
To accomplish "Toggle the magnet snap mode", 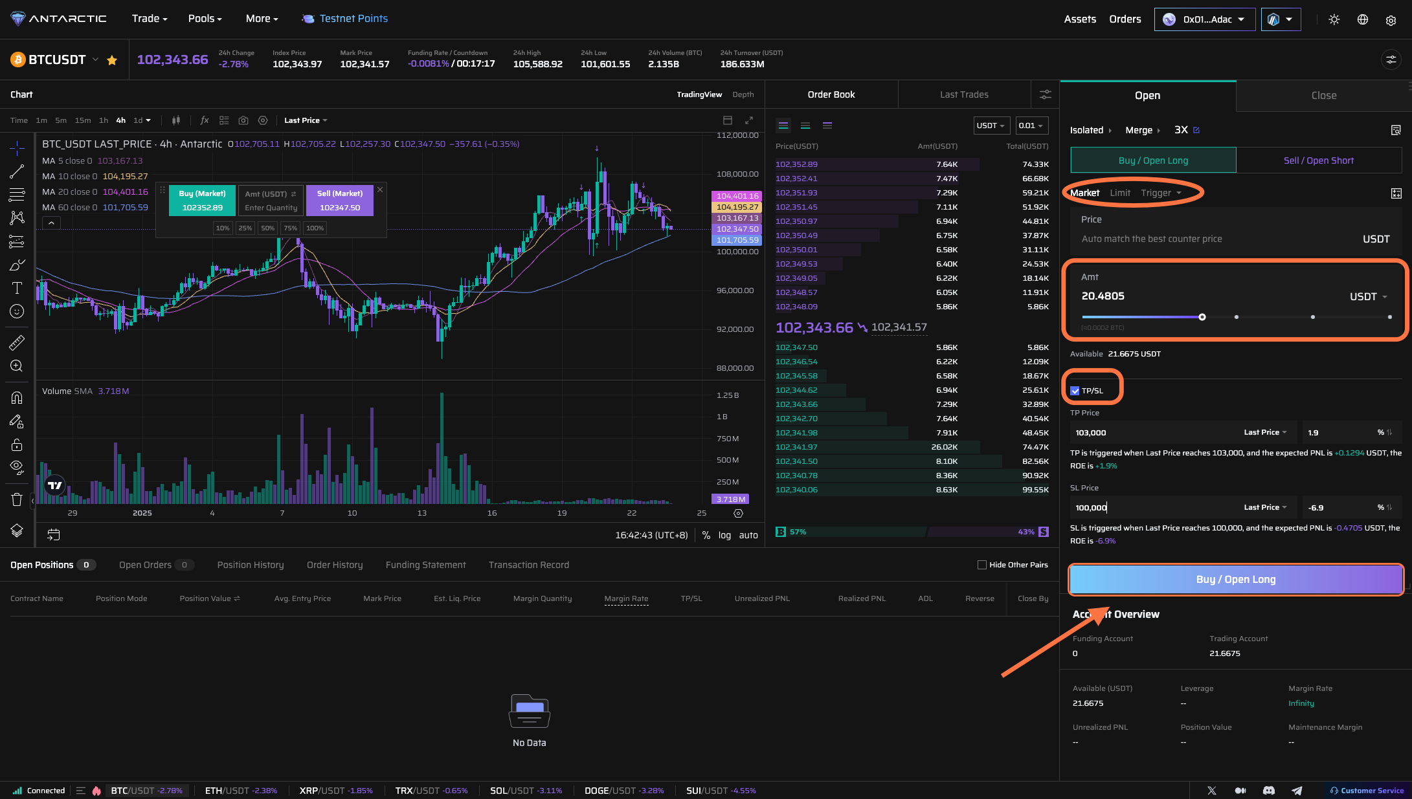I will click(17, 398).
